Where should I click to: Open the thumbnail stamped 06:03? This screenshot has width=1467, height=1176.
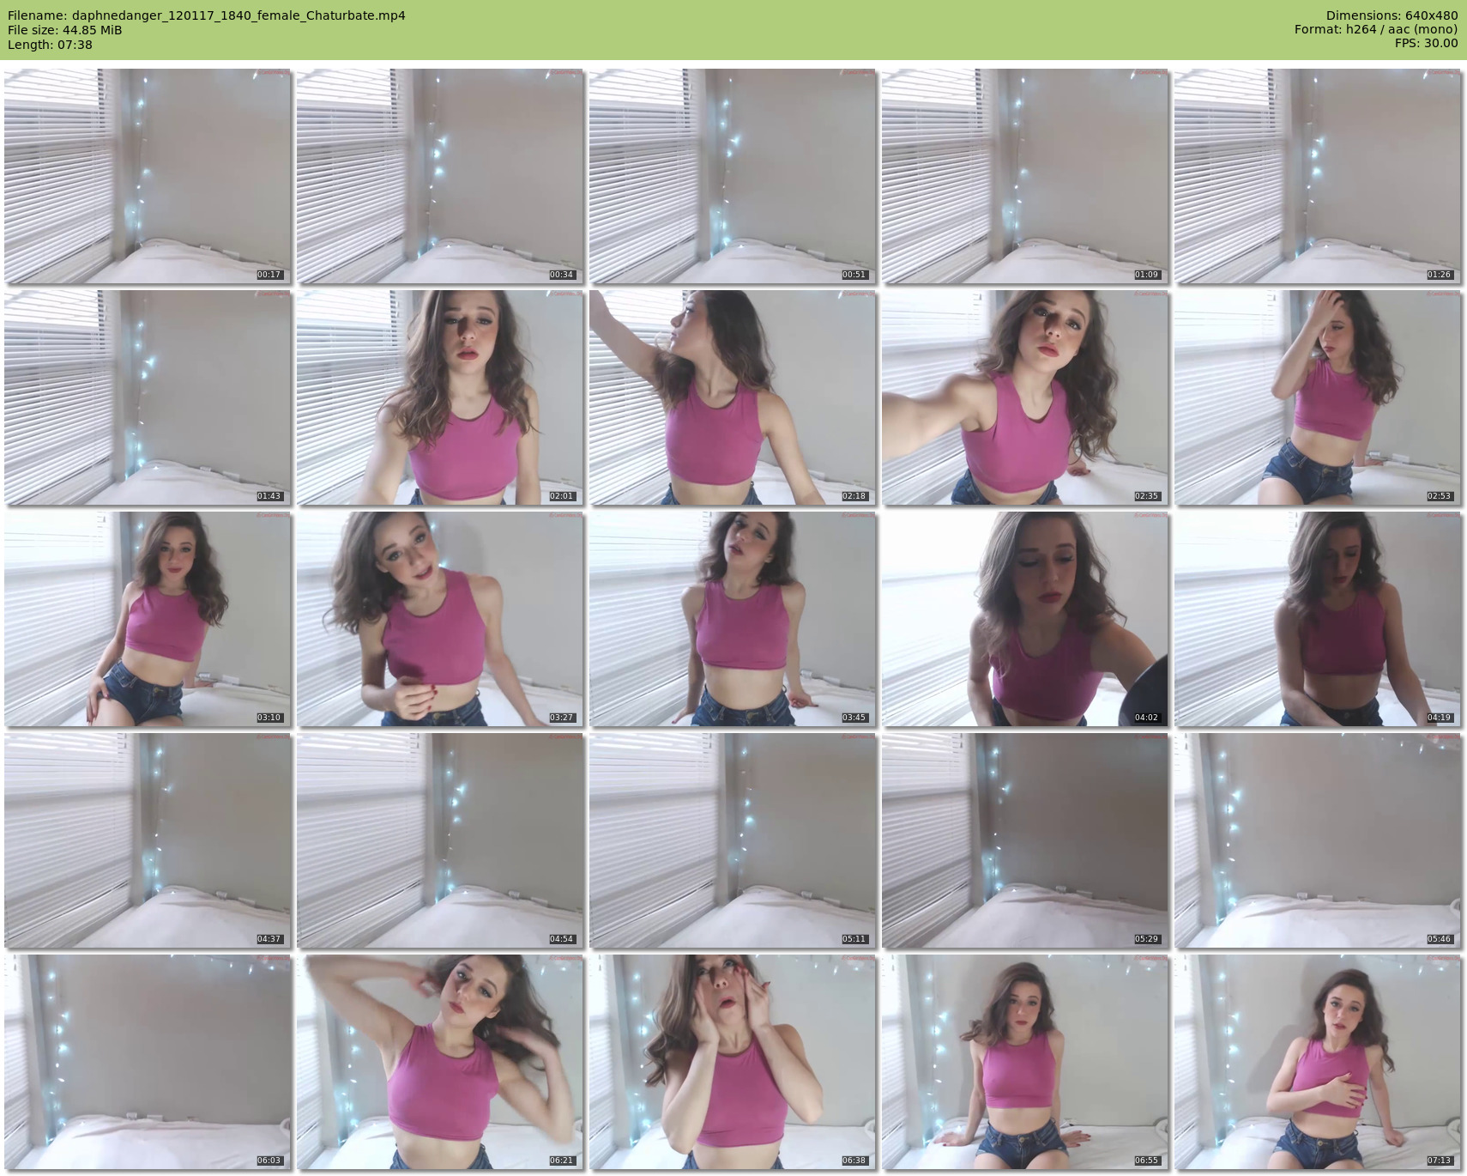[148, 1062]
